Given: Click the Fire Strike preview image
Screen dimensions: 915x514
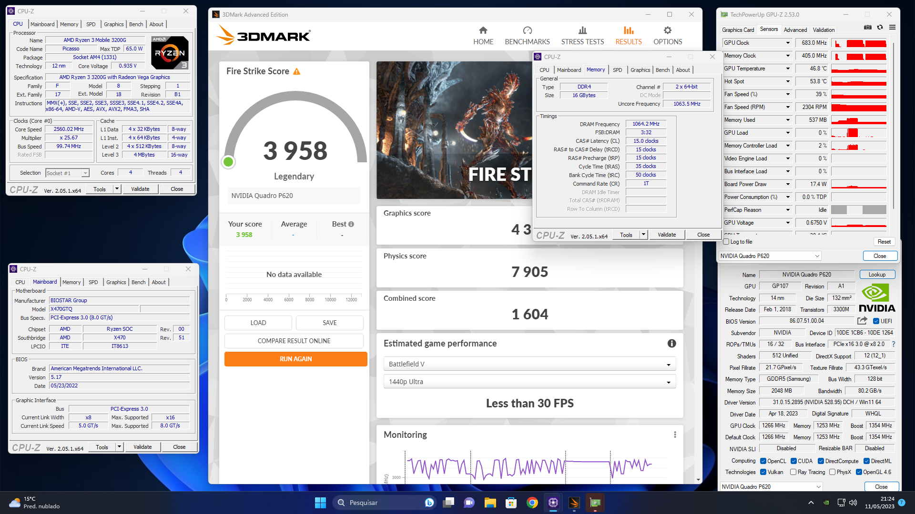Looking at the screenshot, I should click(x=454, y=130).
